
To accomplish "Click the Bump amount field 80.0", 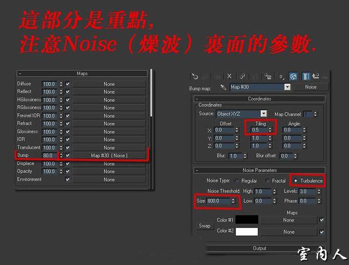I will pos(50,156).
